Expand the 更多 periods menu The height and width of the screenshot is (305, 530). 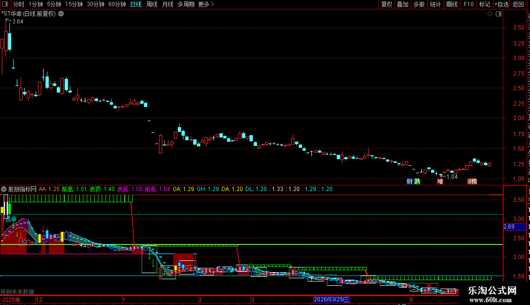(x=206, y=4)
